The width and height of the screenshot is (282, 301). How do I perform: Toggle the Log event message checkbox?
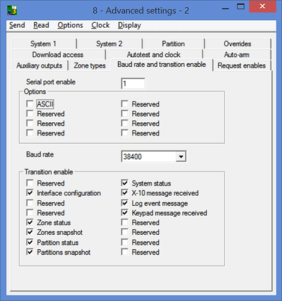pos(124,203)
